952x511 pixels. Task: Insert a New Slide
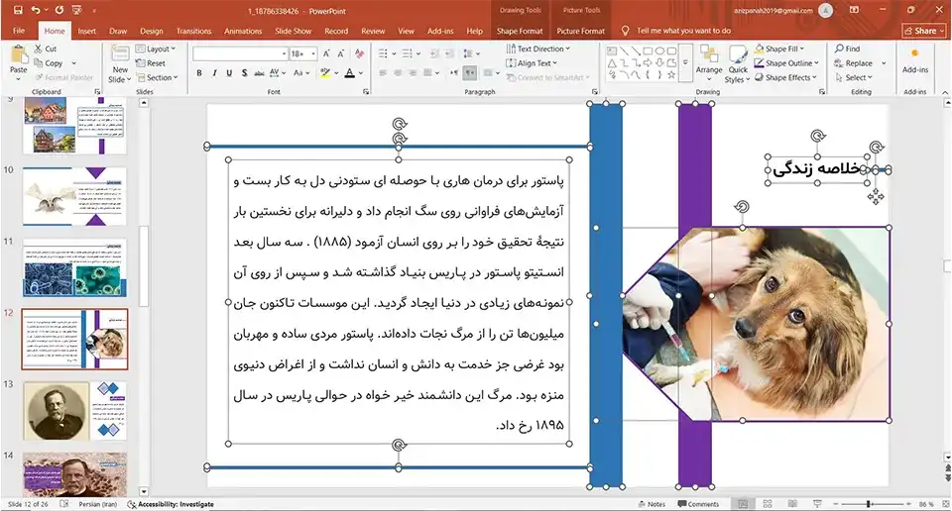point(120,64)
